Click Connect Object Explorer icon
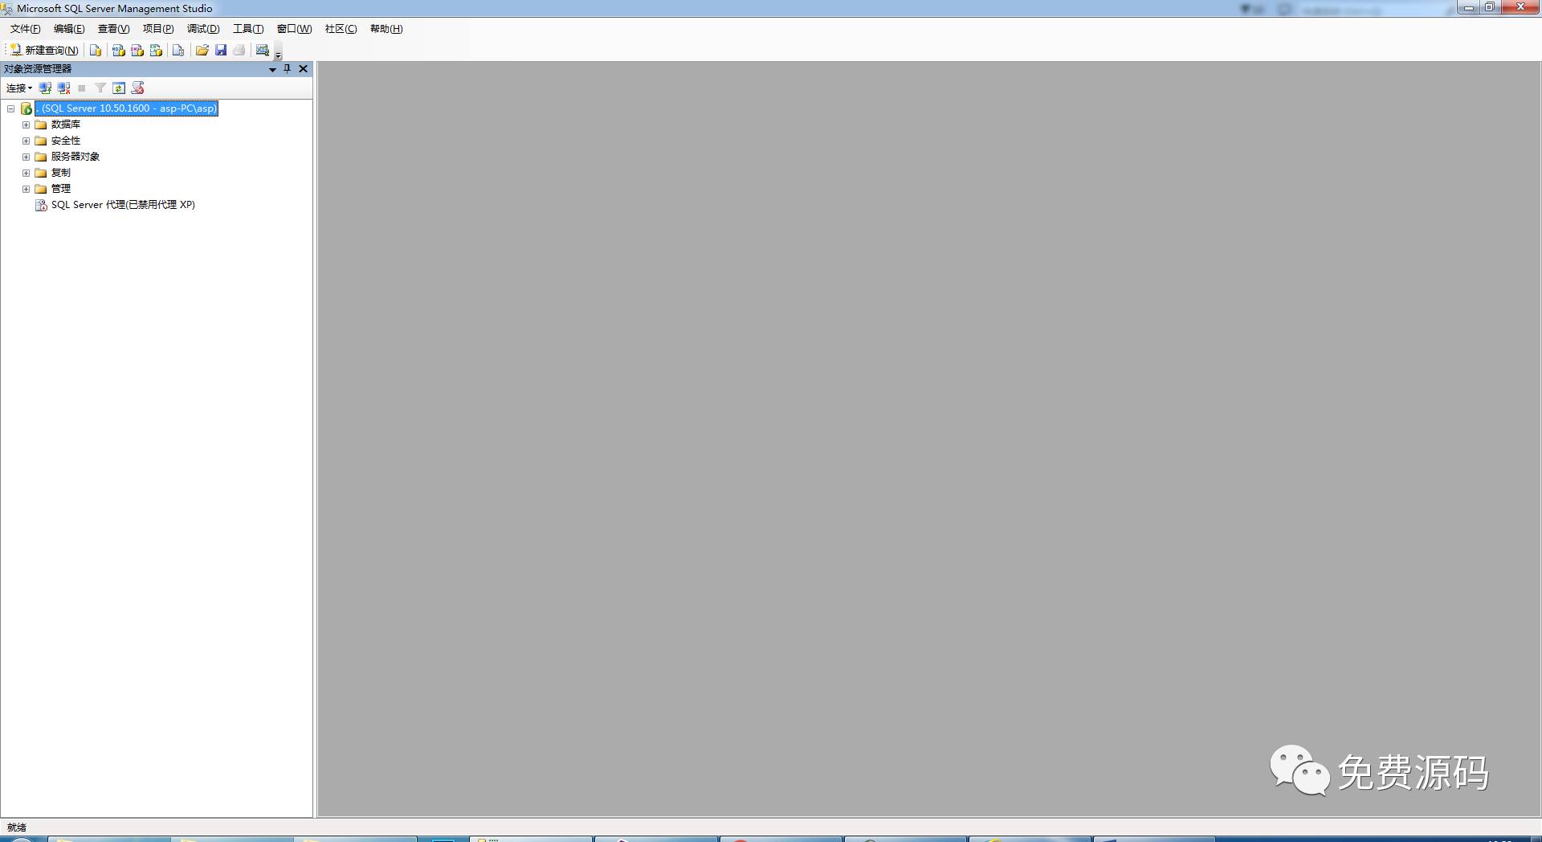Viewport: 1542px width, 842px height. [46, 88]
